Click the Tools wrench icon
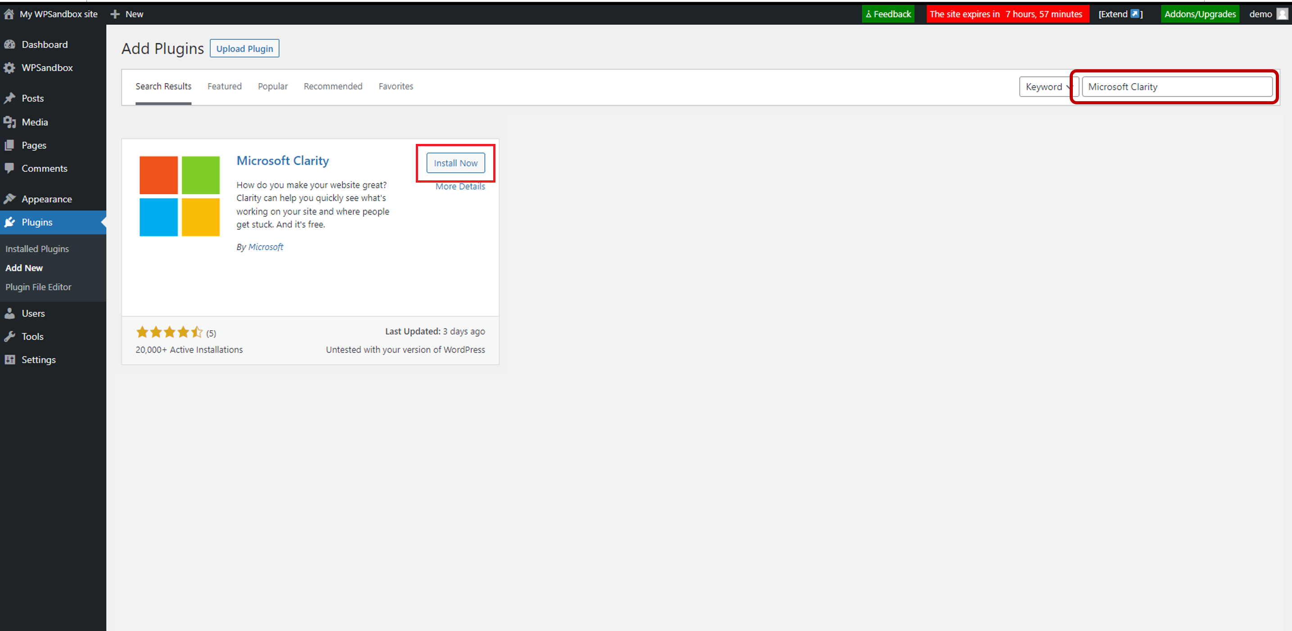The height and width of the screenshot is (631, 1292). pyautogui.click(x=9, y=336)
